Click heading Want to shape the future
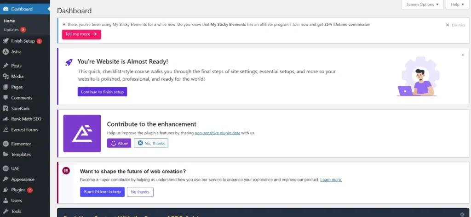Viewport: 471px width, 217px height. 133,172
